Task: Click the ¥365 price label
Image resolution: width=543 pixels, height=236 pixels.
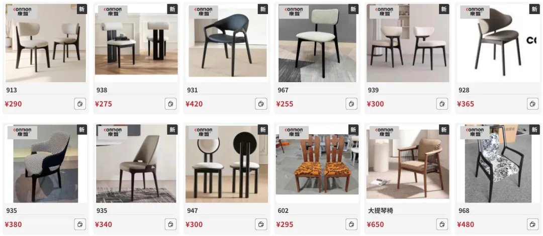Action: [x=466, y=104]
